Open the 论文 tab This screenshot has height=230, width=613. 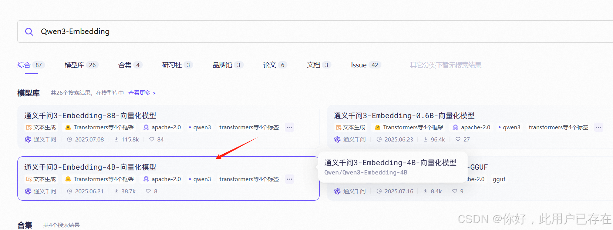tap(275, 65)
